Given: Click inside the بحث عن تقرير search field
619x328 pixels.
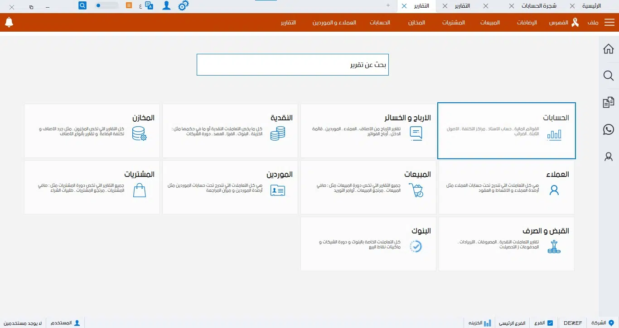Looking at the screenshot, I should [292, 64].
